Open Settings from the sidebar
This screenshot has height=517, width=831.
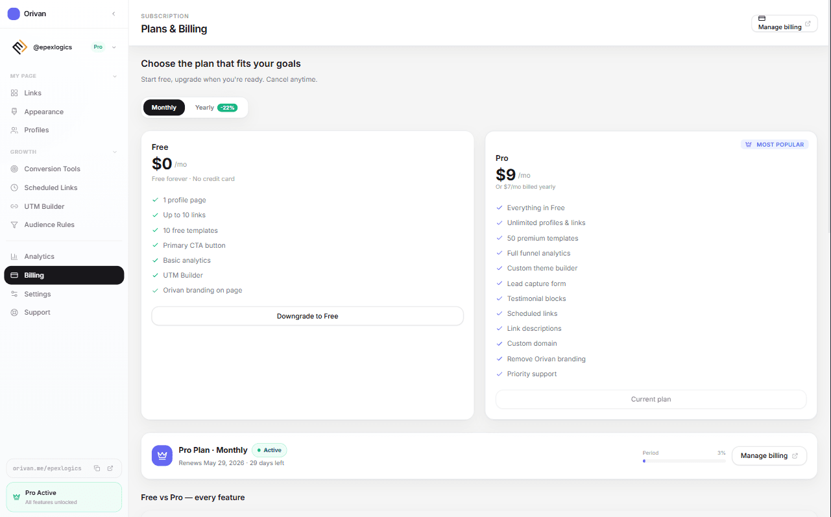(x=64, y=294)
